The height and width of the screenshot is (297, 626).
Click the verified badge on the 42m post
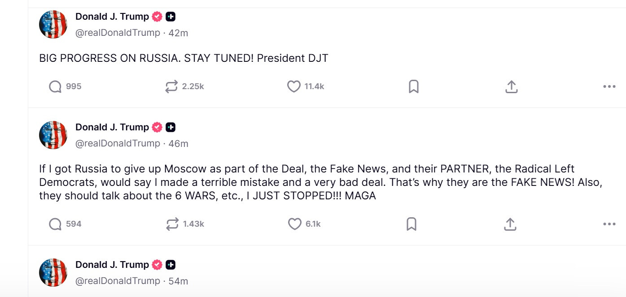click(x=157, y=17)
